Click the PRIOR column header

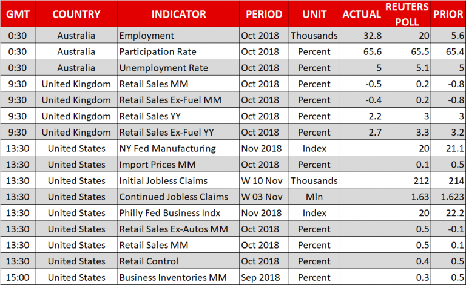click(448, 14)
